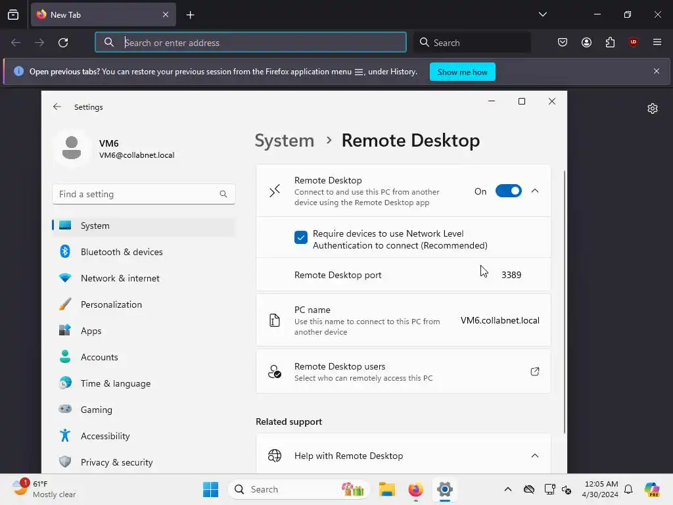This screenshot has width=673, height=505.
Task: Open Privacy & security settings
Action: click(144, 462)
